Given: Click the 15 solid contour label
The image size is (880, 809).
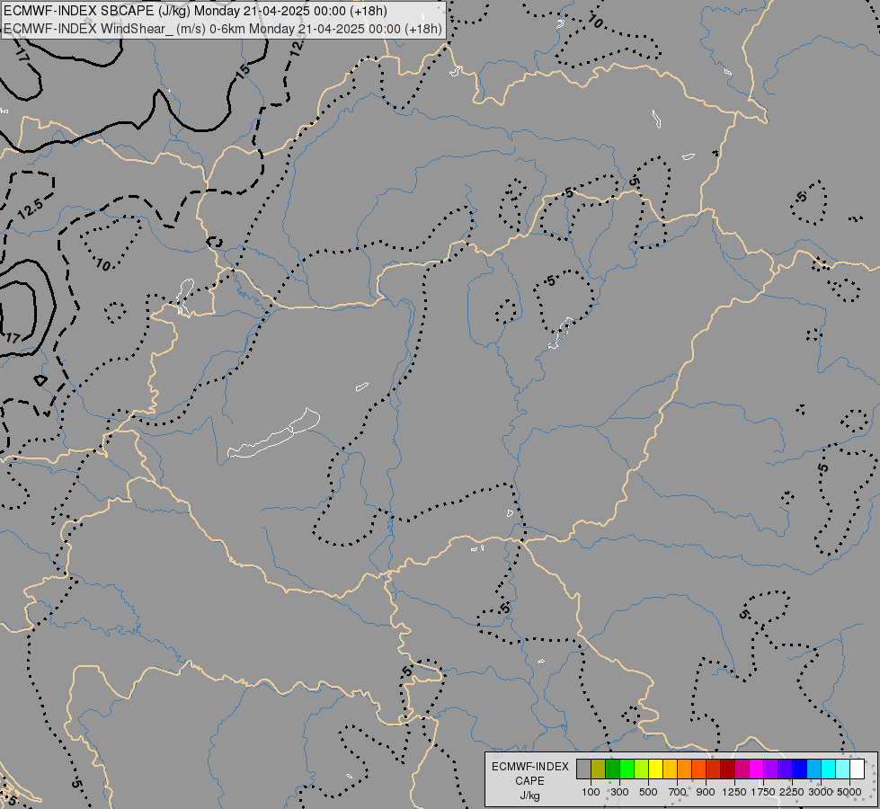Looking at the screenshot, I should click(x=243, y=71).
